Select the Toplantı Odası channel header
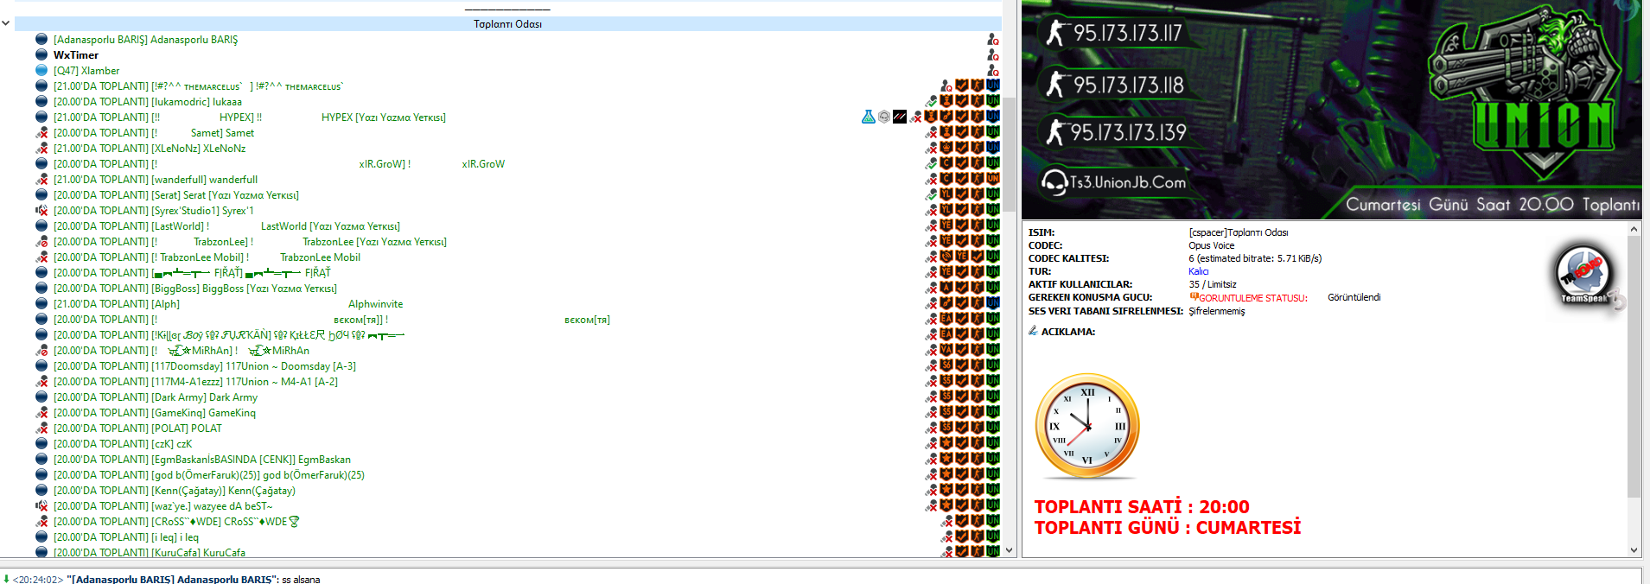 pyautogui.click(x=508, y=23)
